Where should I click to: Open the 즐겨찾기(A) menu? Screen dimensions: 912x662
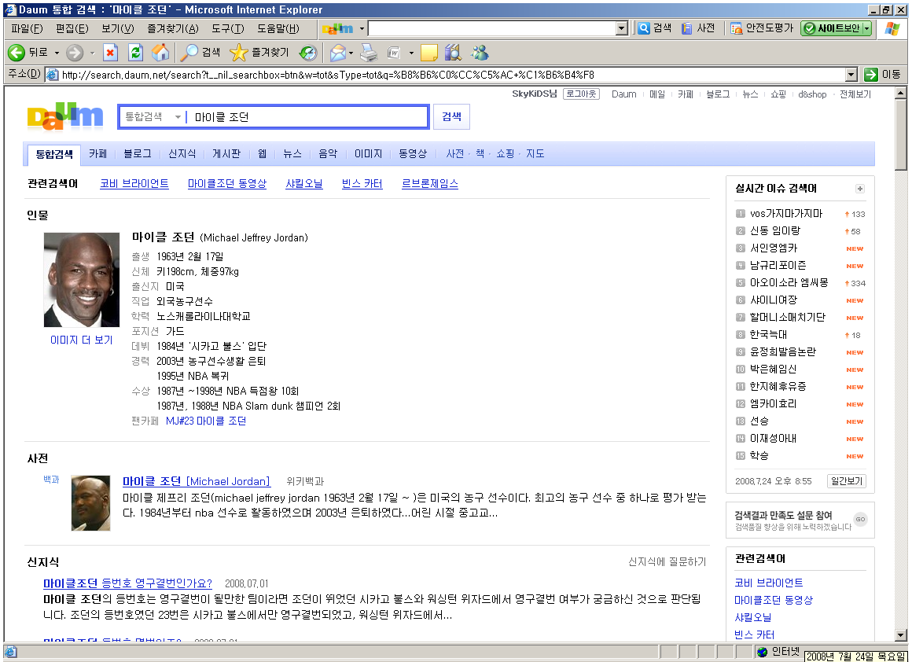tap(173, 28)
